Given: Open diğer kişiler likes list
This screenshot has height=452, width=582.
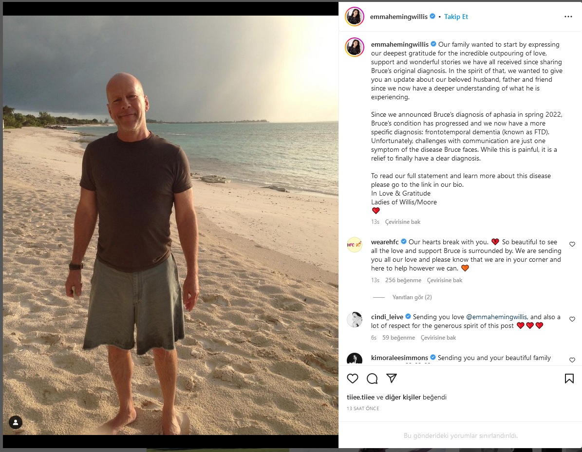Looking at the screenshot, I should click(403, 397).
